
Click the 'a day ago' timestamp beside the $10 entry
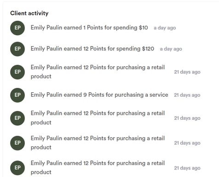[165, 28]
